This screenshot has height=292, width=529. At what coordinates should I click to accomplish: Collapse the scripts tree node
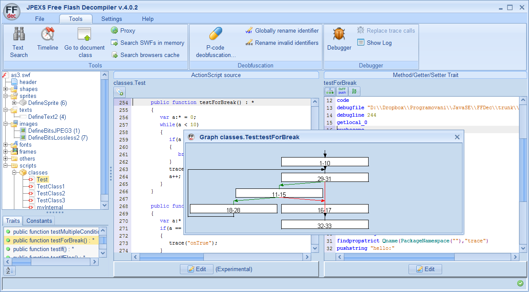6,166
